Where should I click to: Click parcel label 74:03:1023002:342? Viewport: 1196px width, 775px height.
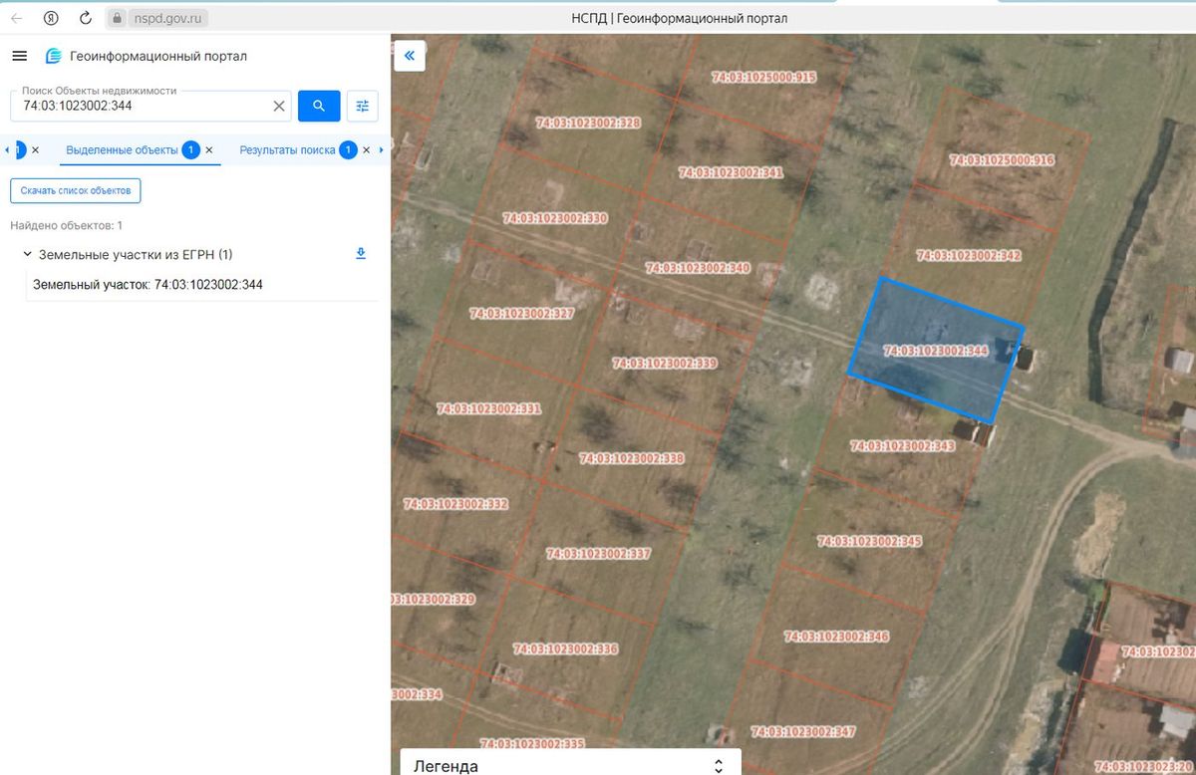tap(968, 256)
